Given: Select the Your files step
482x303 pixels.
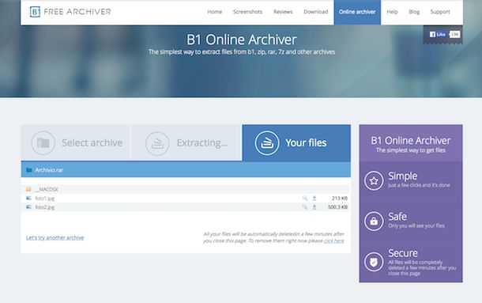Looking at the screenshot, I should pos(296,142).
